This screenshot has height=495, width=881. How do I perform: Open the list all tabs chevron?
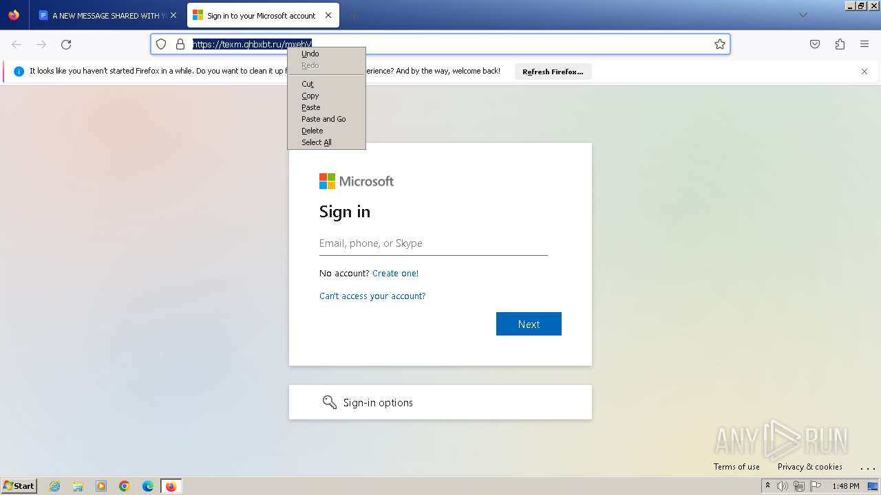803,15
